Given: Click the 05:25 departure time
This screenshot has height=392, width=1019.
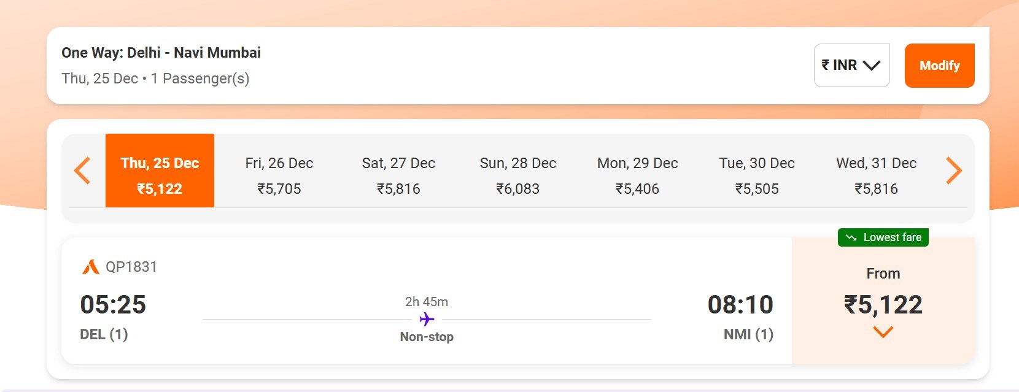Looking at the screenshot, I should pos(113,304).
